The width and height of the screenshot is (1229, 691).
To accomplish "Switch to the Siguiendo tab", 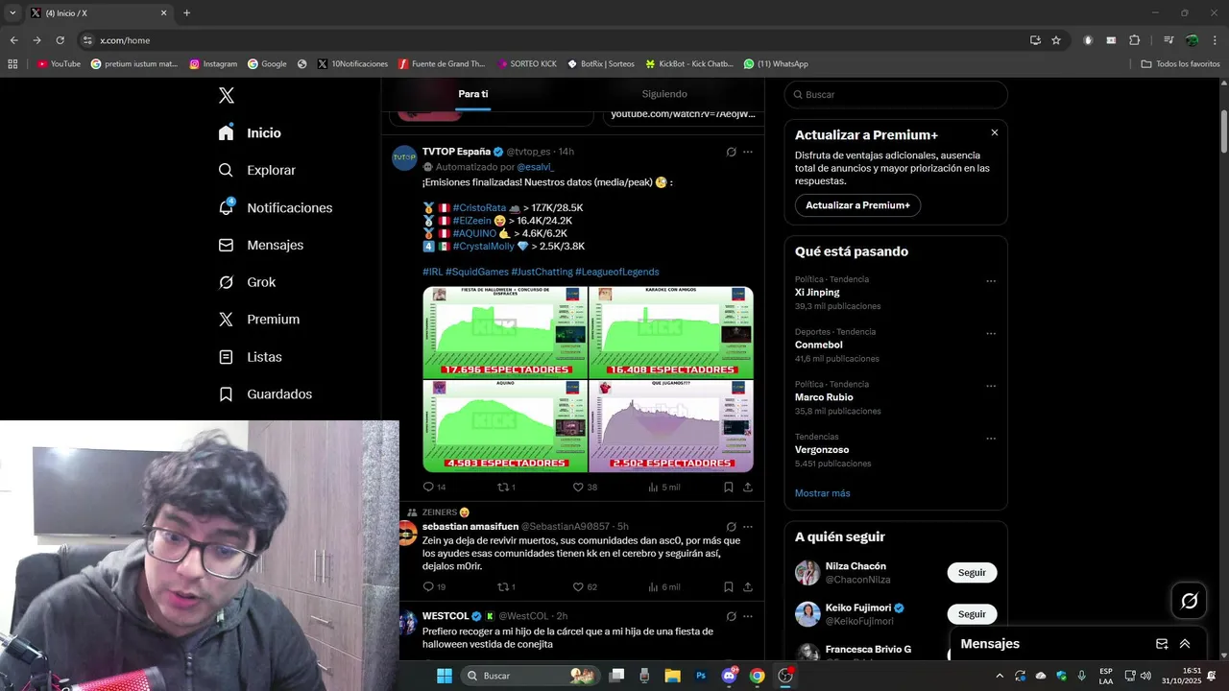I will tap(664, 94).
